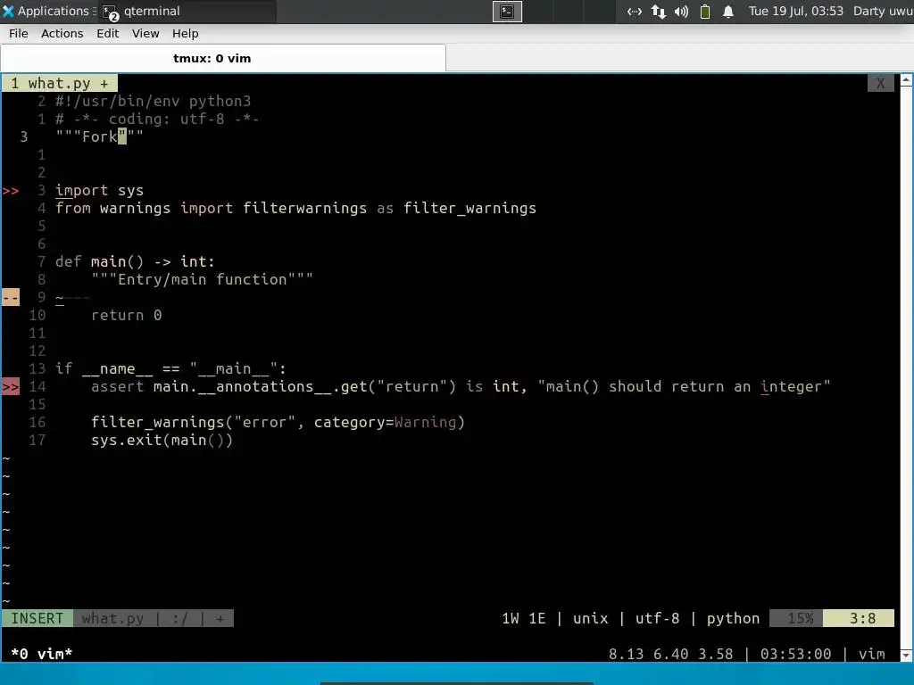Screen dimensions: 914x685
Task: Open the network connection arrows icon
Action: [635, 12]
